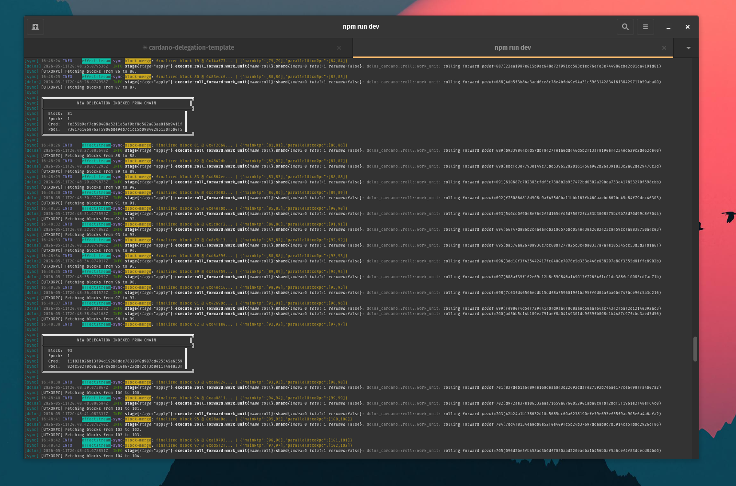Image resolution: width=736 pixels, height=486 pixels.
Task: Click the 'Block: 81' line in the first delegation box
Action: click(60, 114)
